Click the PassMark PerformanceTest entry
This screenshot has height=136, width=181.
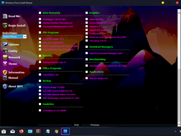click(108, 66)
